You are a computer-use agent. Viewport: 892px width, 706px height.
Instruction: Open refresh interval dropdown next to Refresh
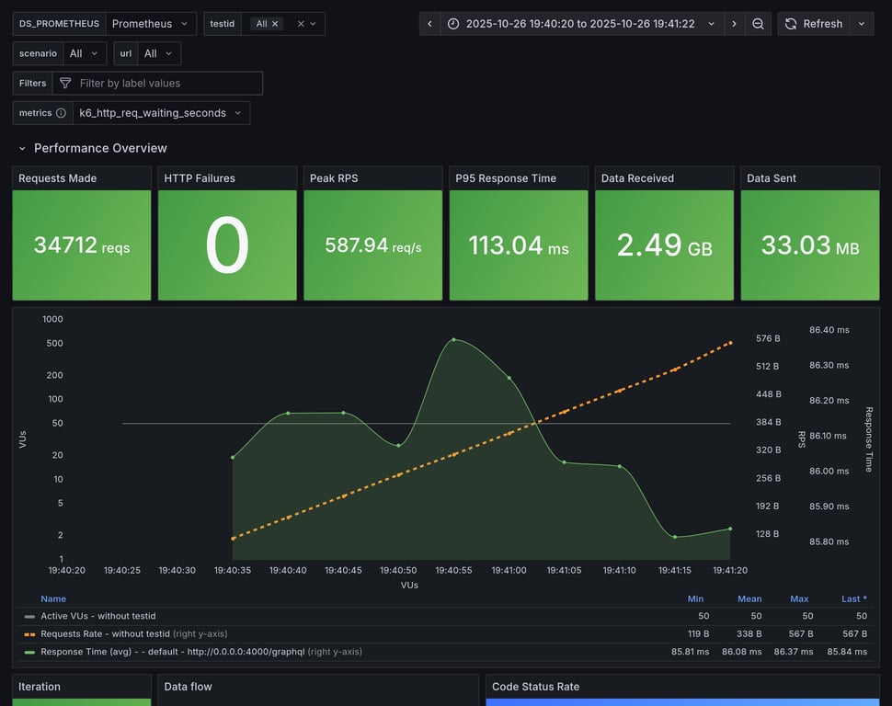pyautogui.click(x=862, y=24)
